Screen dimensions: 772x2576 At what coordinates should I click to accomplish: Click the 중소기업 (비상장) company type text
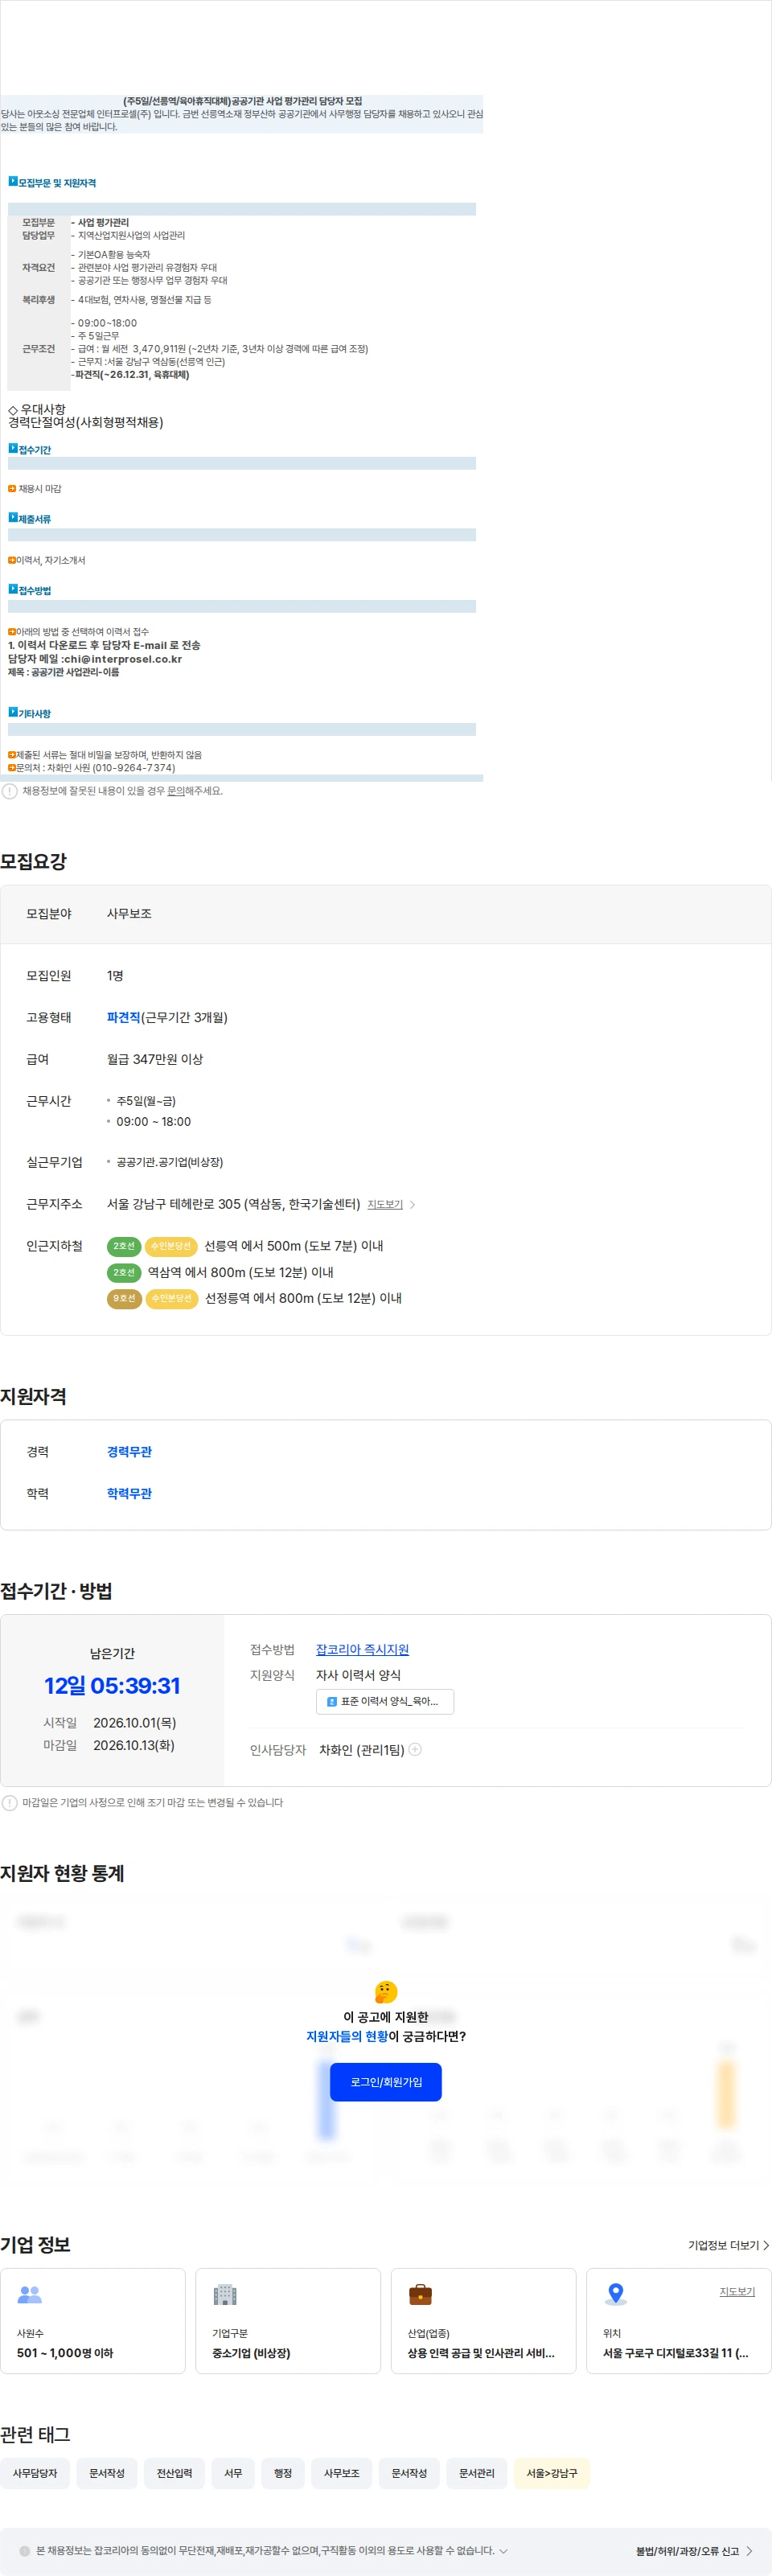coord(251,2353)
